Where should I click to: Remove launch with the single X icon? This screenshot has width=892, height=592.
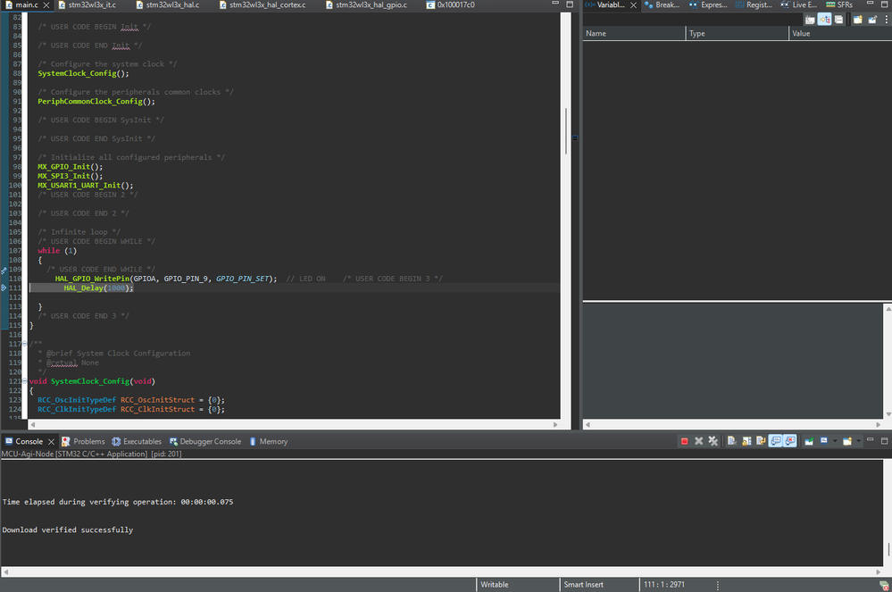click(698, 441)
